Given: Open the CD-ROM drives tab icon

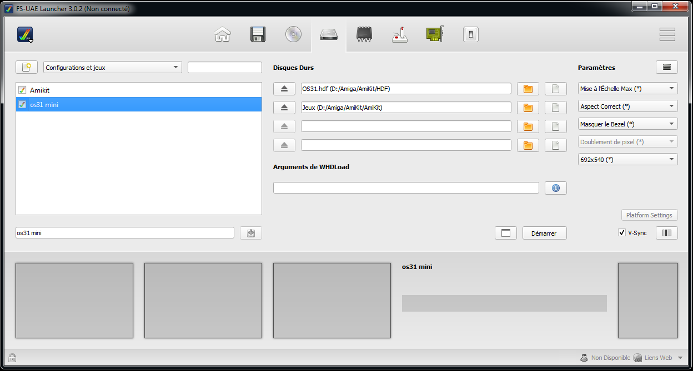Looking at the screenshot, I should (293, 35).
